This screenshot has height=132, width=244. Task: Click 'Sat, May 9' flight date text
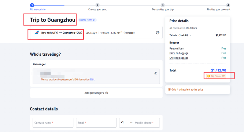pyautogui.click(x=91, y=33)
